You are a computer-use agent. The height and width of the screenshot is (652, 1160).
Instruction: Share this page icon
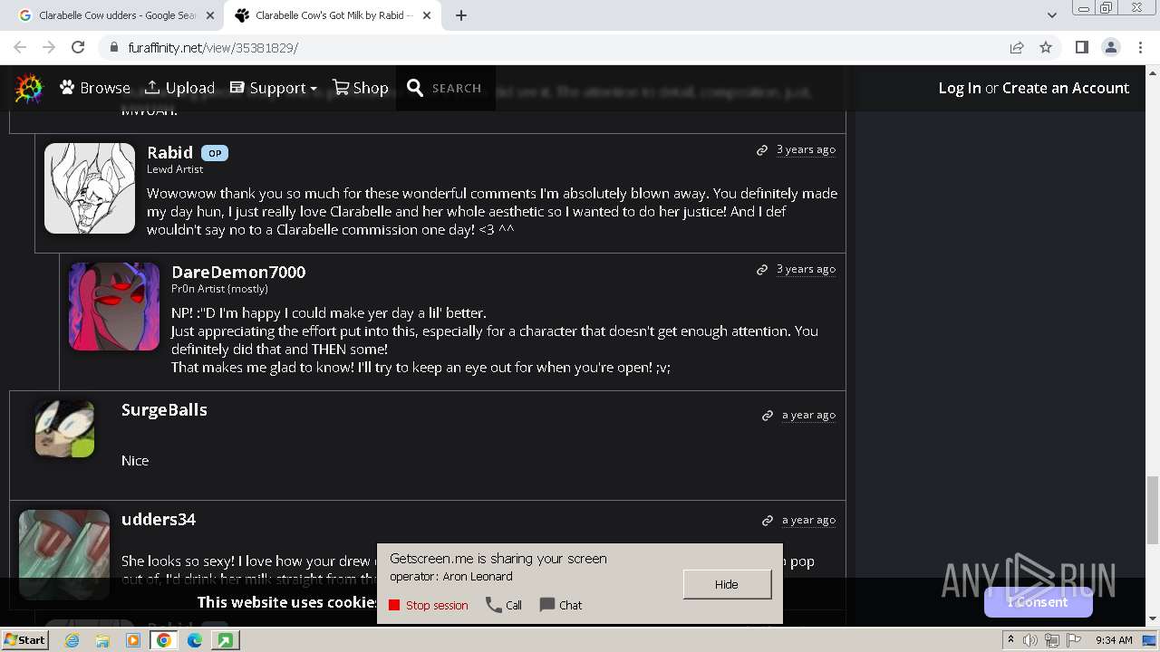click(x=1017, y=47)
